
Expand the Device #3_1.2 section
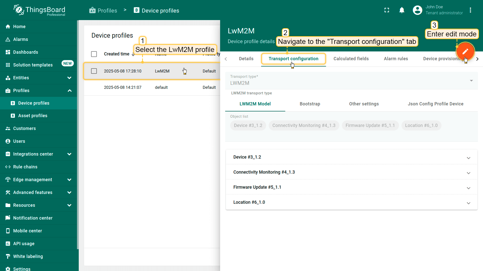point(468,158)
